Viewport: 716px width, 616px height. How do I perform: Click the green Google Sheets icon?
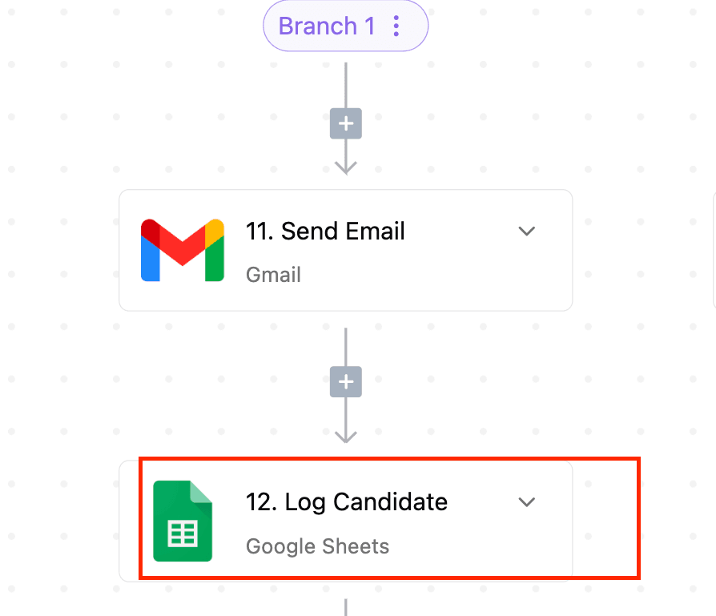(x=183, y=521)
